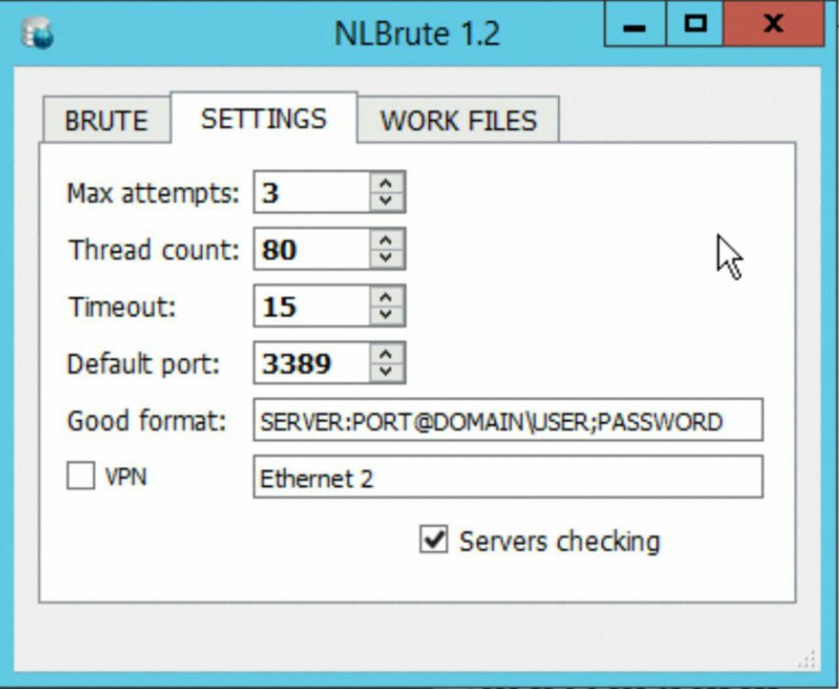Image resolution: width=839 pixels, height=689 pixels.
Task: Decrease Max attempts with down arrow
Action: [x=386, y=201]
